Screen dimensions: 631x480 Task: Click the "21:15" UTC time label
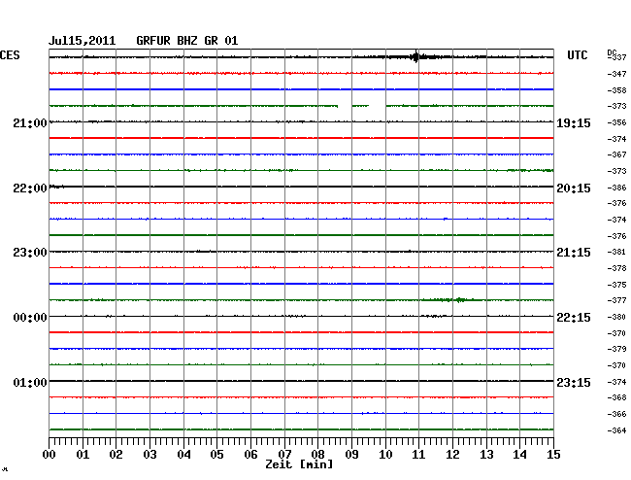tap(574, 253)
